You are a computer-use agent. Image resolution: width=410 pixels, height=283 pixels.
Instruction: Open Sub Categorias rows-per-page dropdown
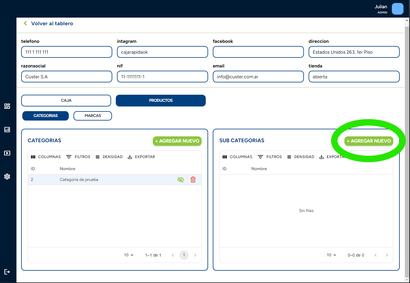click(331, 255)
